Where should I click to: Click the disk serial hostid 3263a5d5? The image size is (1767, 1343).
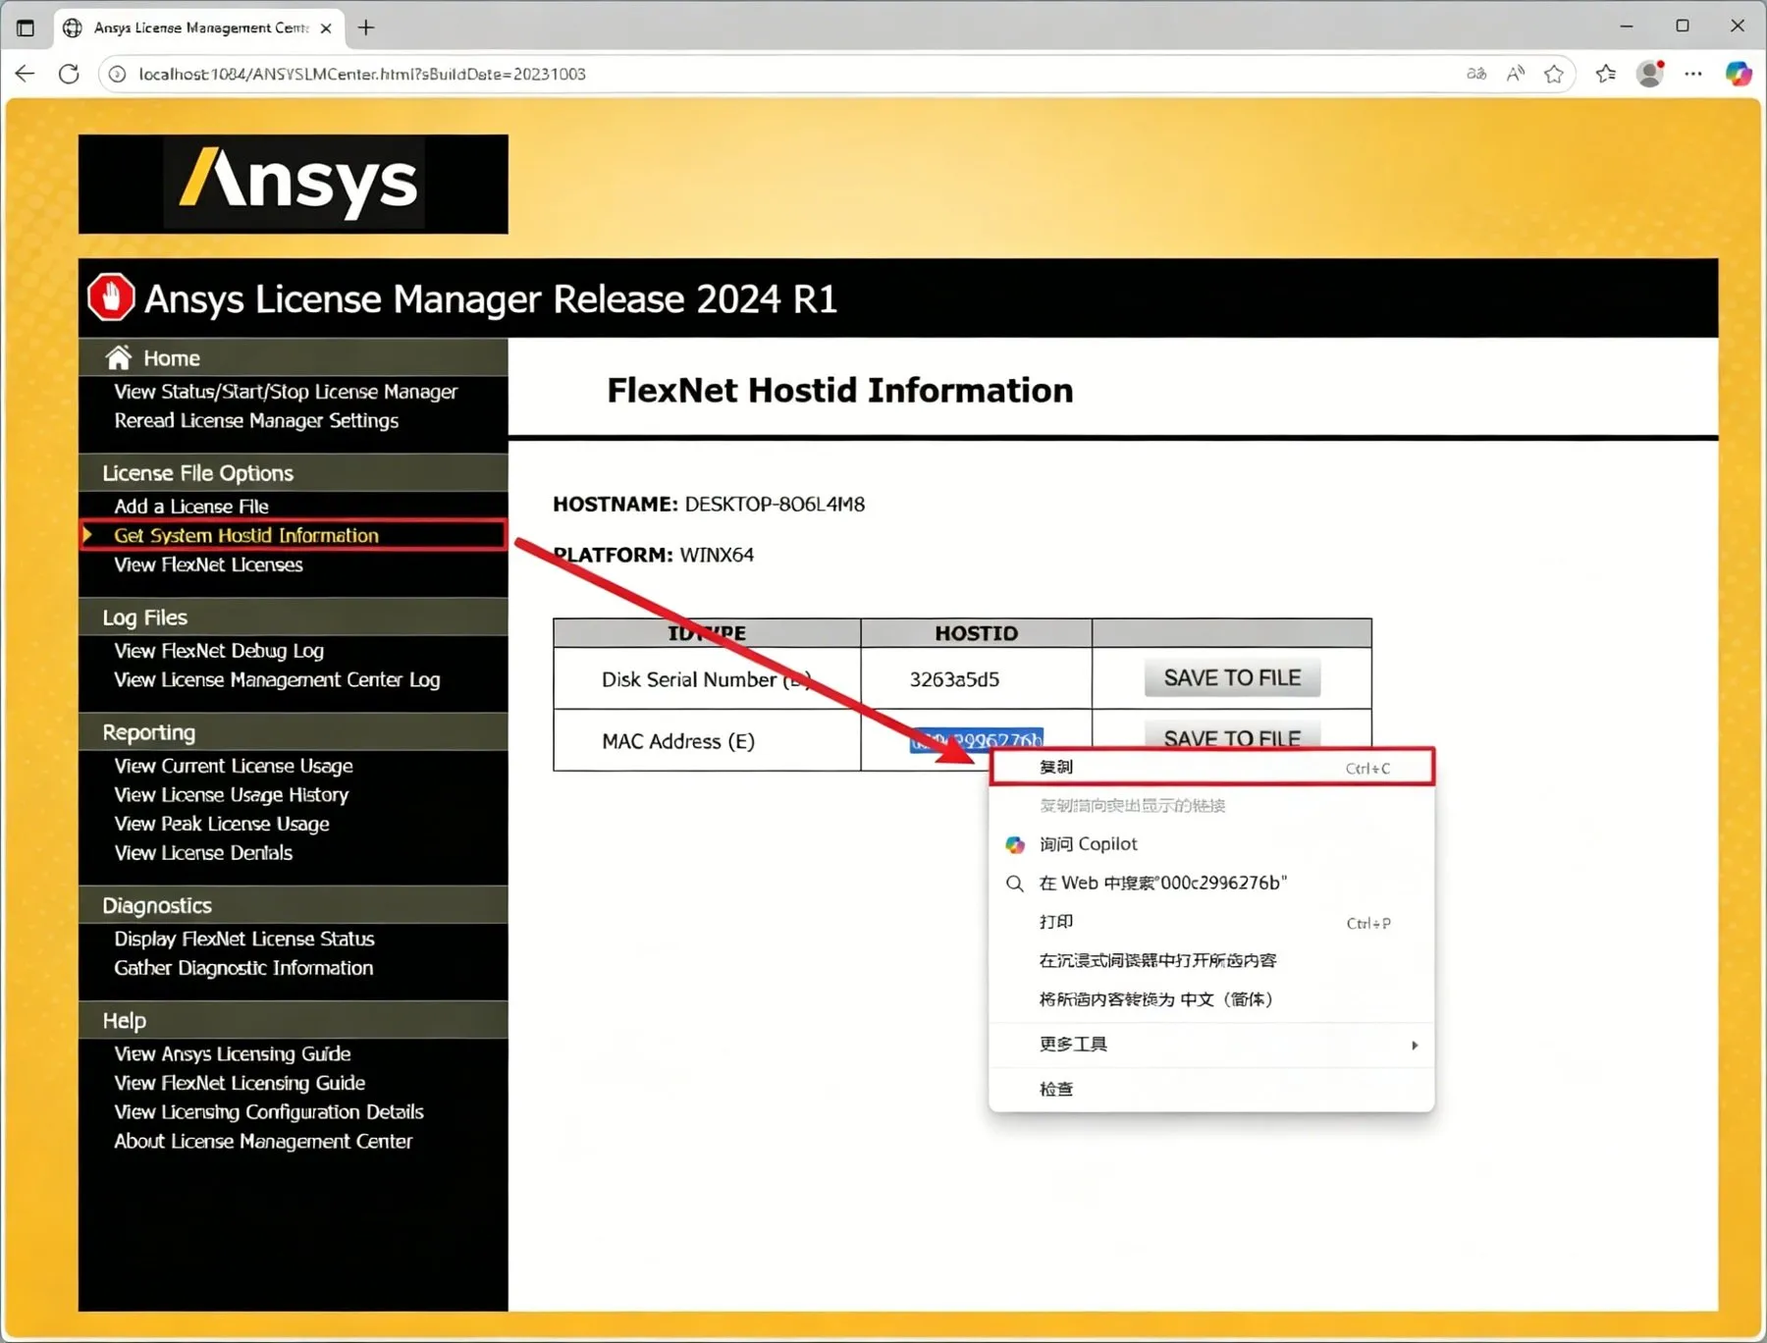pyautogui.click(x=954, y=679)
